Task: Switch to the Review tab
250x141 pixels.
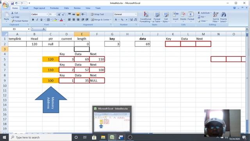Action: point(77,8)
